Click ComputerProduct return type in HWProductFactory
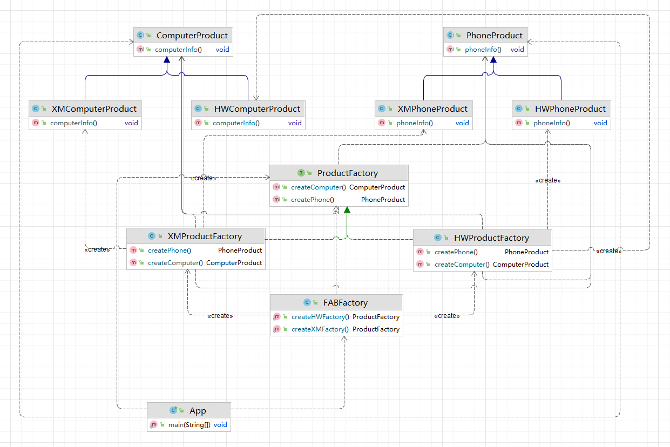Viewport: 670px width, 447px height. tap(520, 264)
